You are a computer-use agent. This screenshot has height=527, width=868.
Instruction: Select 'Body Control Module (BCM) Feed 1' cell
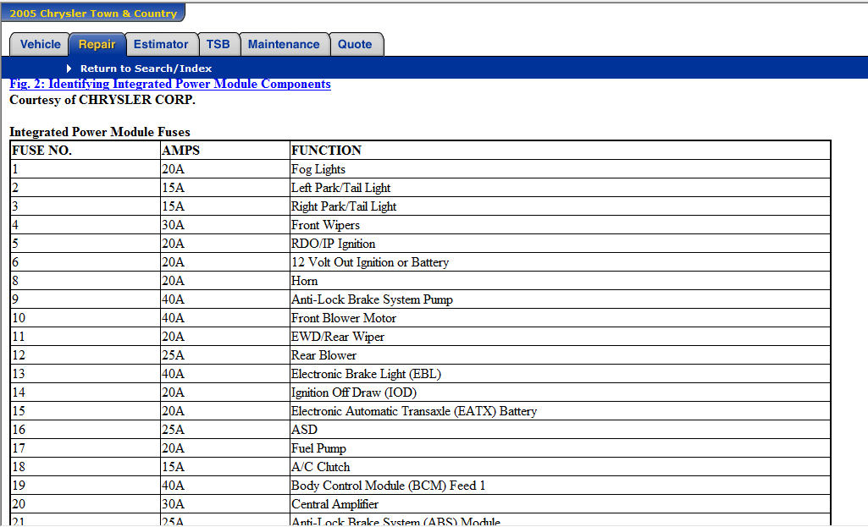tap(560, 486)
